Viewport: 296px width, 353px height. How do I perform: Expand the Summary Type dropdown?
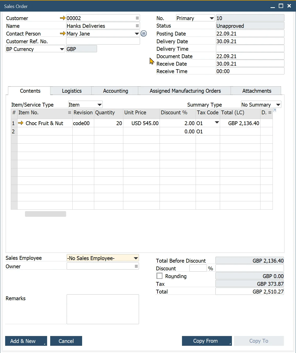point(278,105)
